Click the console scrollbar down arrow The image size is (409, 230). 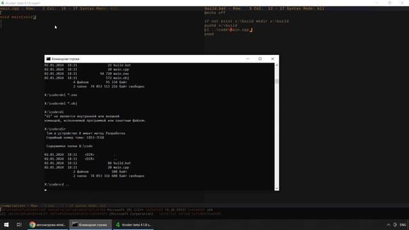tap(277, 188)
